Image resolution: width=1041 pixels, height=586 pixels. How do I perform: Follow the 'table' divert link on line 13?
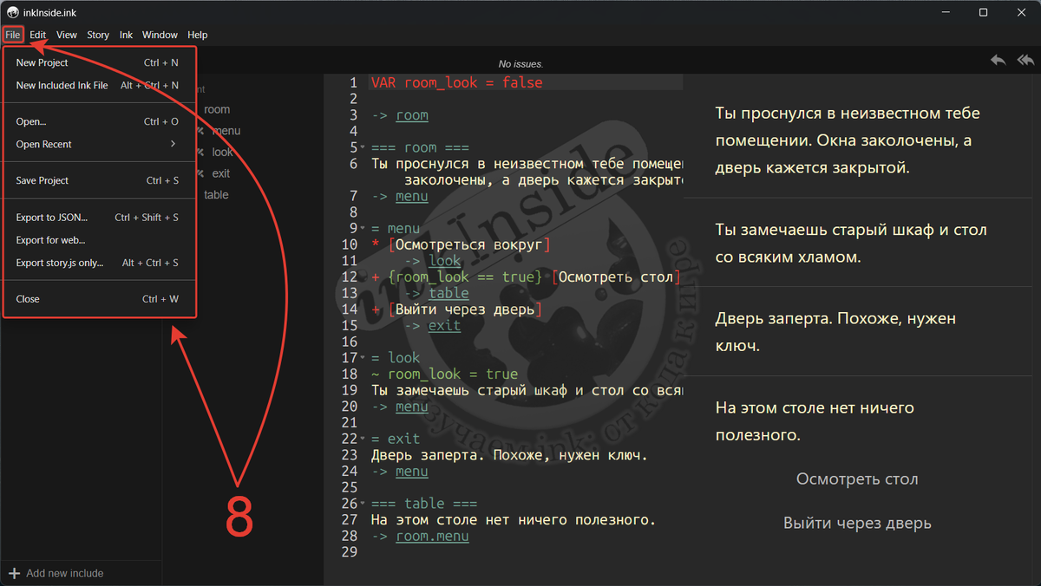[449, 293]
